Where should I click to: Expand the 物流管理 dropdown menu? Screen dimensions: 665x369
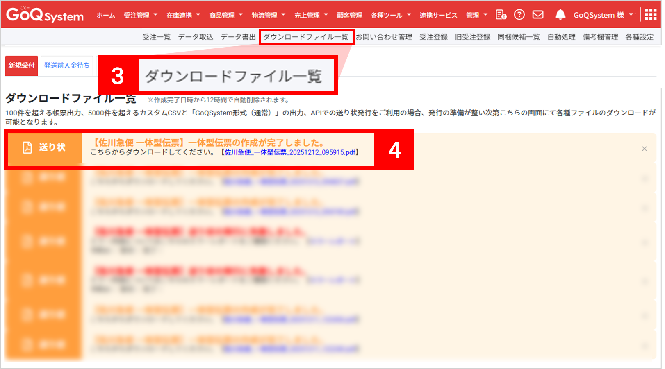click(269, 15)
